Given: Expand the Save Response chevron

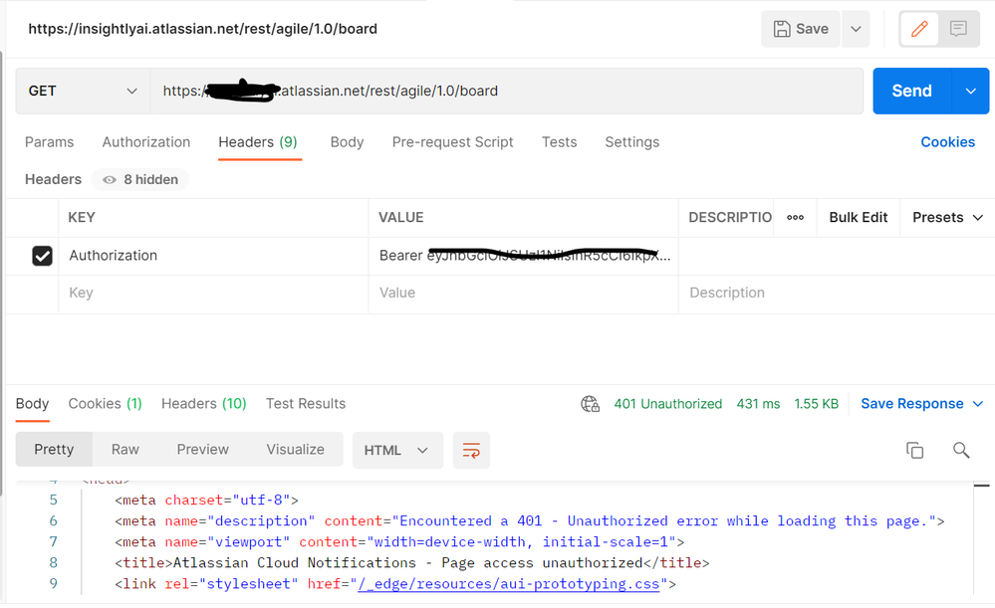Looking at the screenshot, I should (978, 404).
